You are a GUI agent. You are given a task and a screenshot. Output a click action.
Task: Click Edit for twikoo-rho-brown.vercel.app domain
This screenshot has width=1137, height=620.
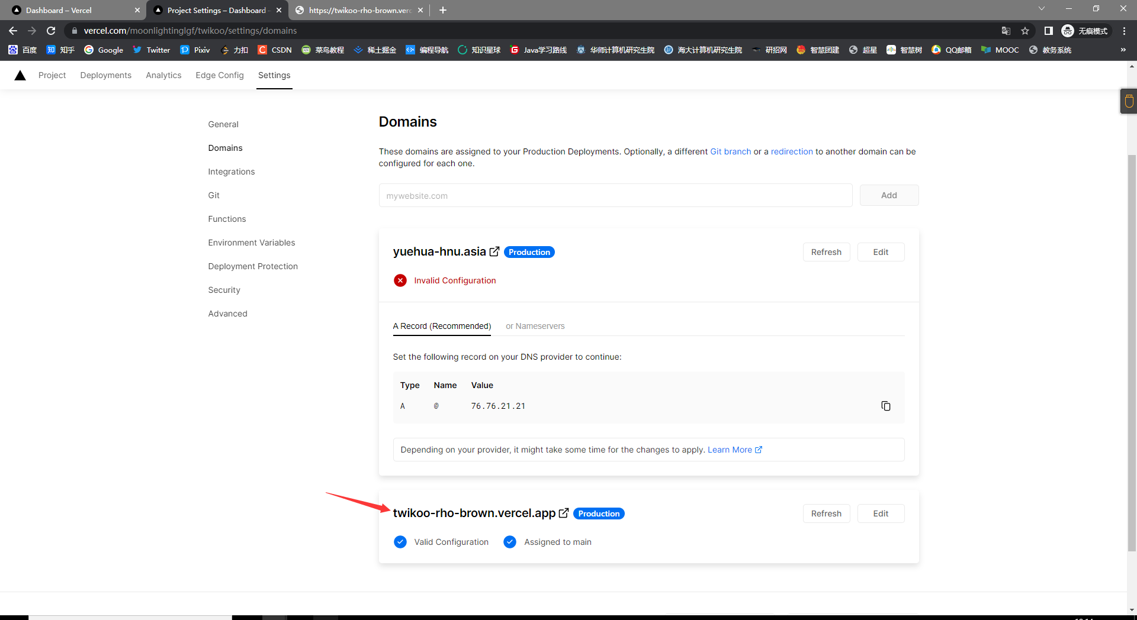pos(880,514)
